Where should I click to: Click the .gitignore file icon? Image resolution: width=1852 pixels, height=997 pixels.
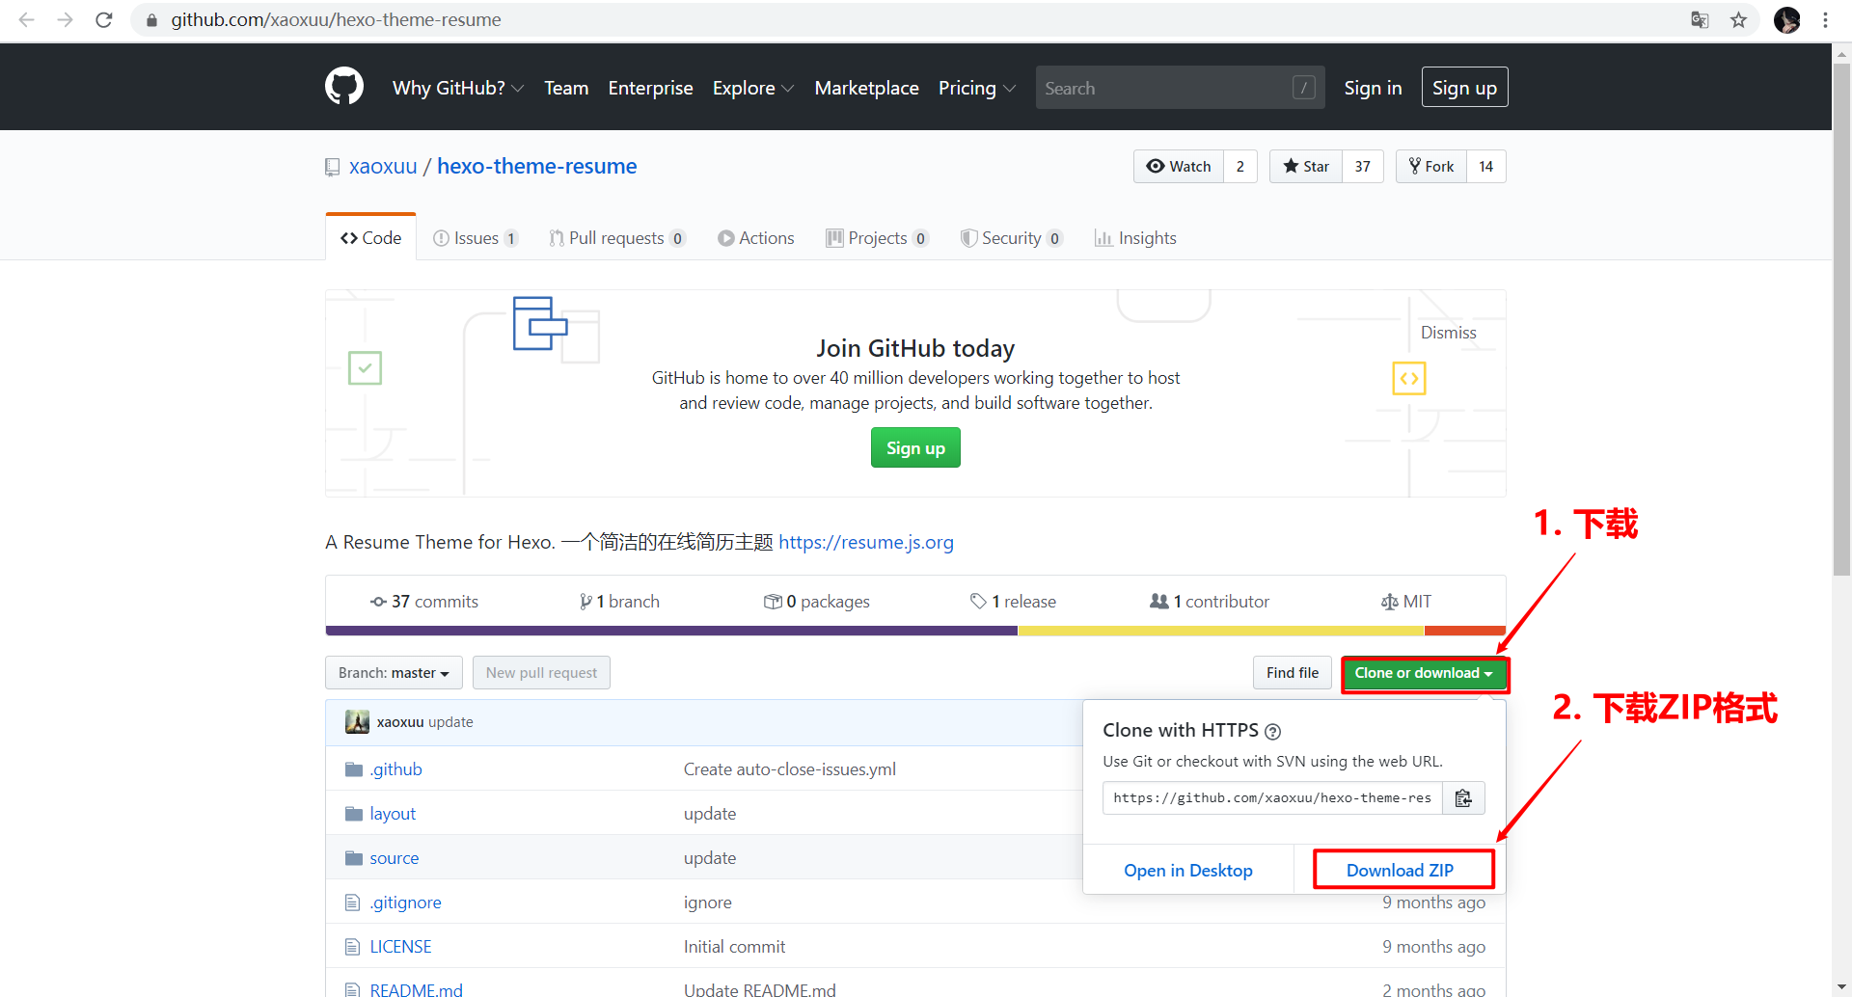[x=352, y=903]
